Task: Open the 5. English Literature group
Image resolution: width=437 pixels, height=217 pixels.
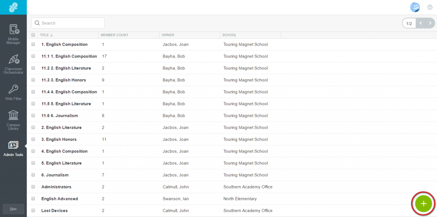Action: point(61,163)
